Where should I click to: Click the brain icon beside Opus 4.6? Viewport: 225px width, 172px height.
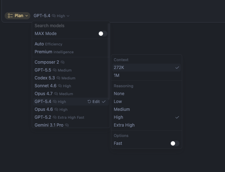pos(56,109)
